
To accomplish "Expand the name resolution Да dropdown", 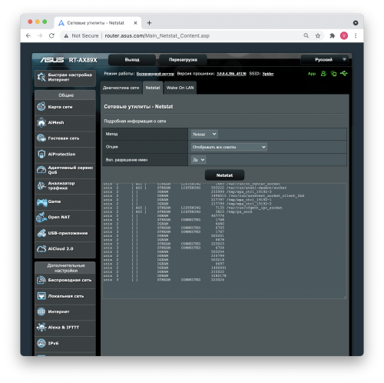I will (x=198, y=160).
